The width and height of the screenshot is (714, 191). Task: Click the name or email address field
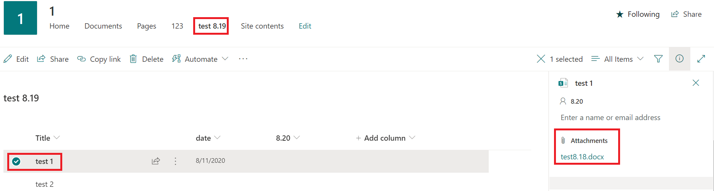pyautogui.click(x=610, y=117)
